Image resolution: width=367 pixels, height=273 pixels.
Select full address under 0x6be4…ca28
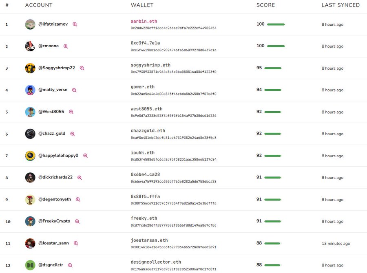pos(173,181)
